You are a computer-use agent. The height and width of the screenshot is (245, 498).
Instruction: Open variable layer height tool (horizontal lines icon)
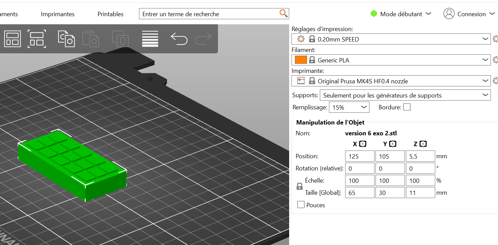[150, 39]
